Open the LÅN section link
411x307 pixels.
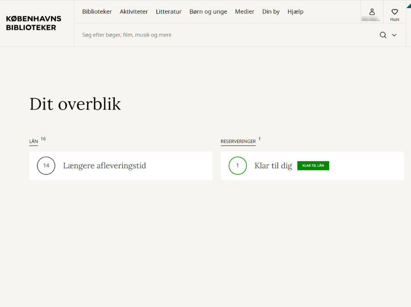coord(33,142)
